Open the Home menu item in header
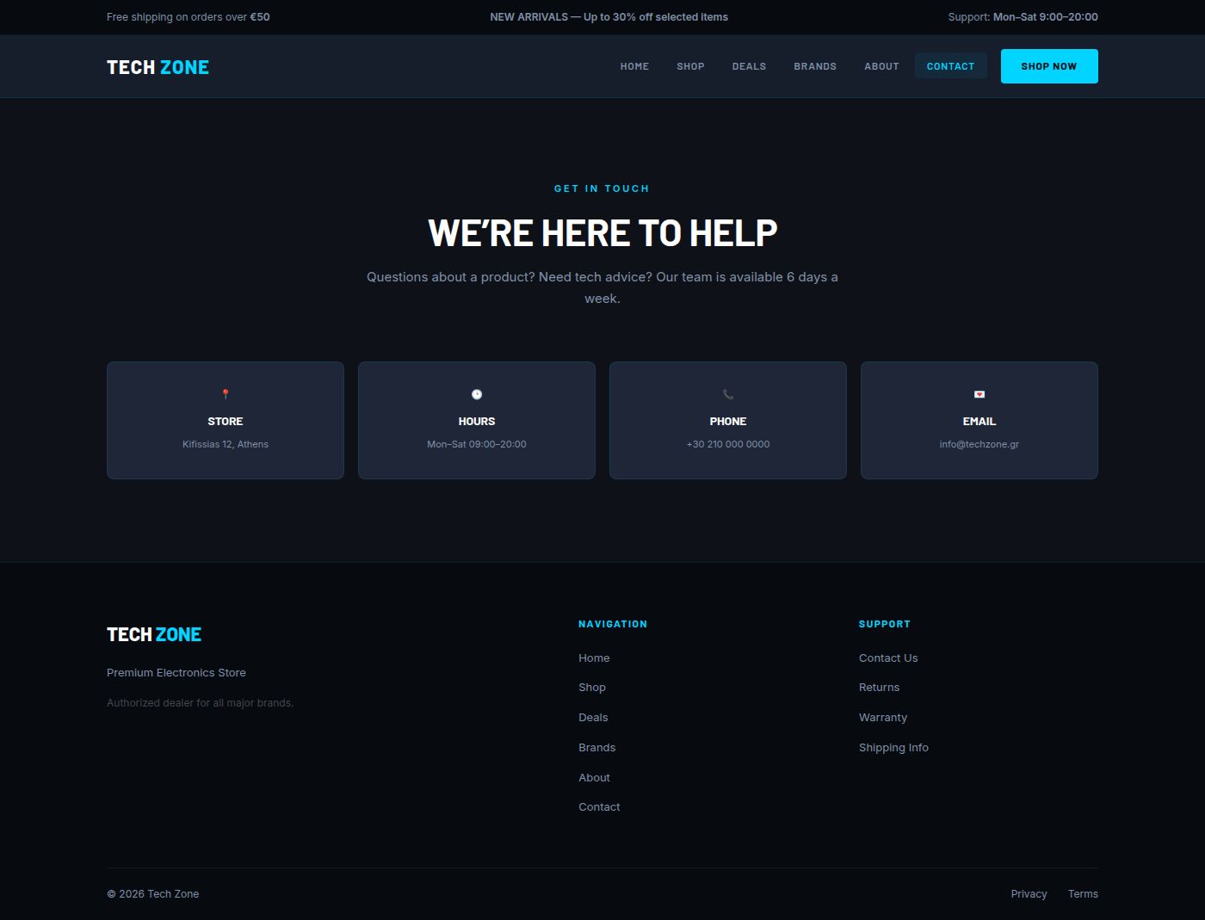 tap(634, 66)
